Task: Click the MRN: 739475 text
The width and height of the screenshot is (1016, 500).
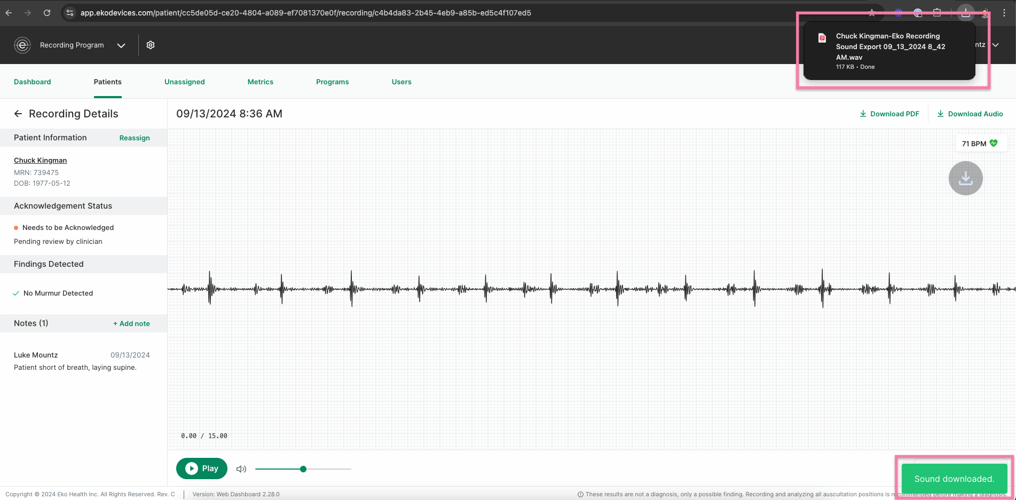Action: coord(36,172)
